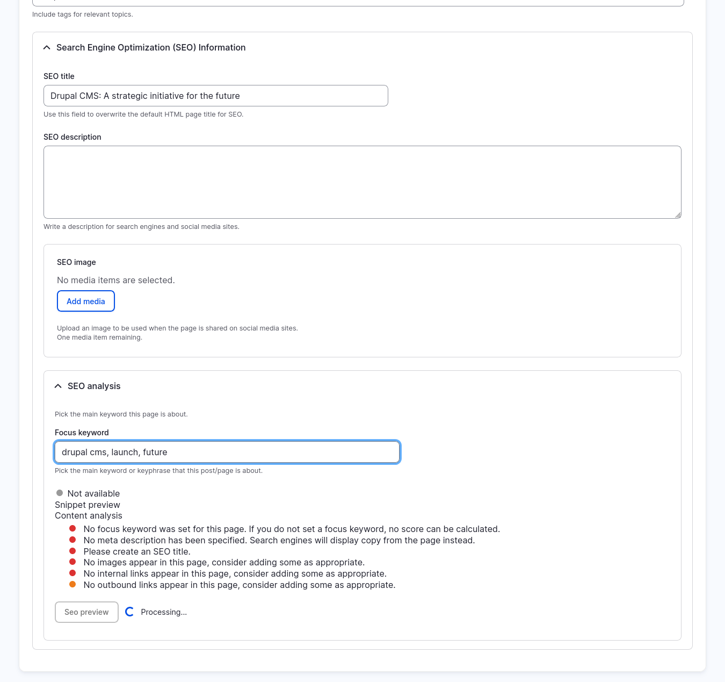The image size is (725, 682).
Task: Click the red dot beside SEO title warning
Action: pyautogui.click(x=73, y=551)
